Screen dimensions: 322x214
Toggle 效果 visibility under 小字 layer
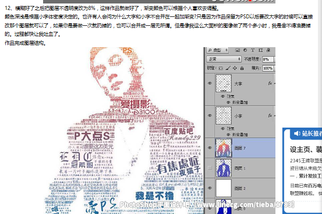[x=223, y=129]
